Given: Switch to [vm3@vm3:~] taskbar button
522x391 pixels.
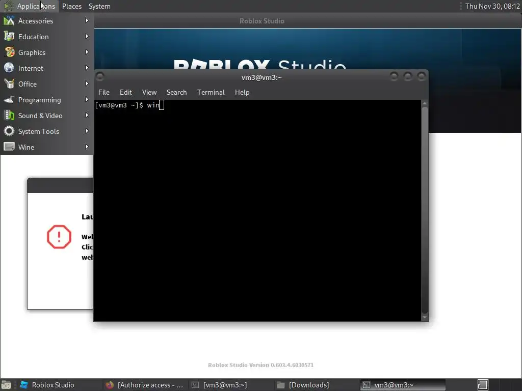Looking at the screenshot, I should pyautogui.click(x=231, y=385).
